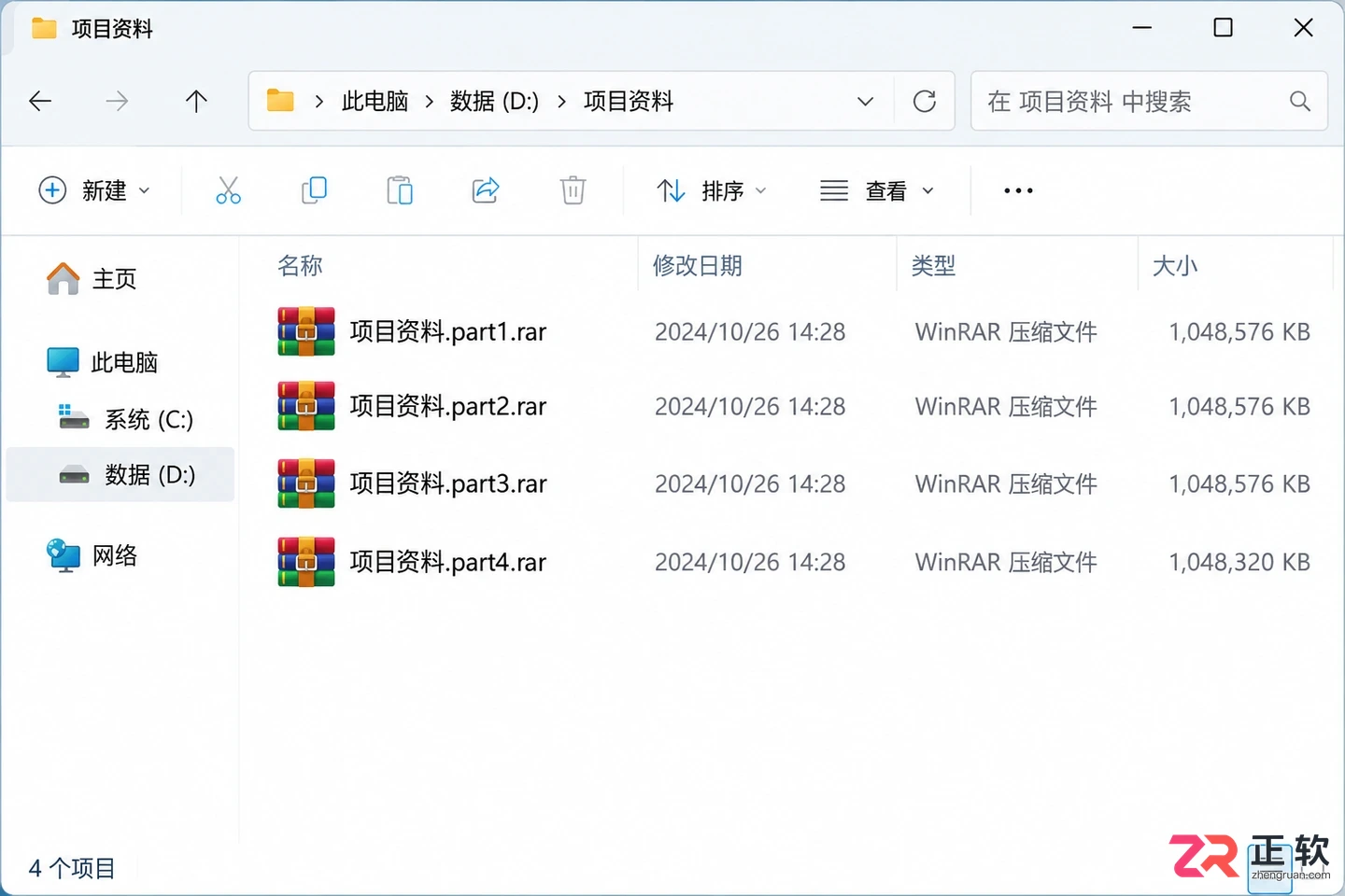Click the folder icon in address bar
The height and width of the screenshot is (896, 1345).
tap(280, 100)
